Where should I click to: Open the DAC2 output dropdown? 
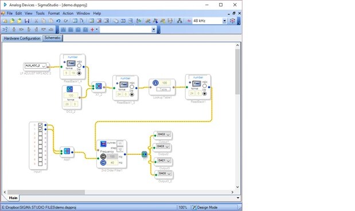coord(168,135)
